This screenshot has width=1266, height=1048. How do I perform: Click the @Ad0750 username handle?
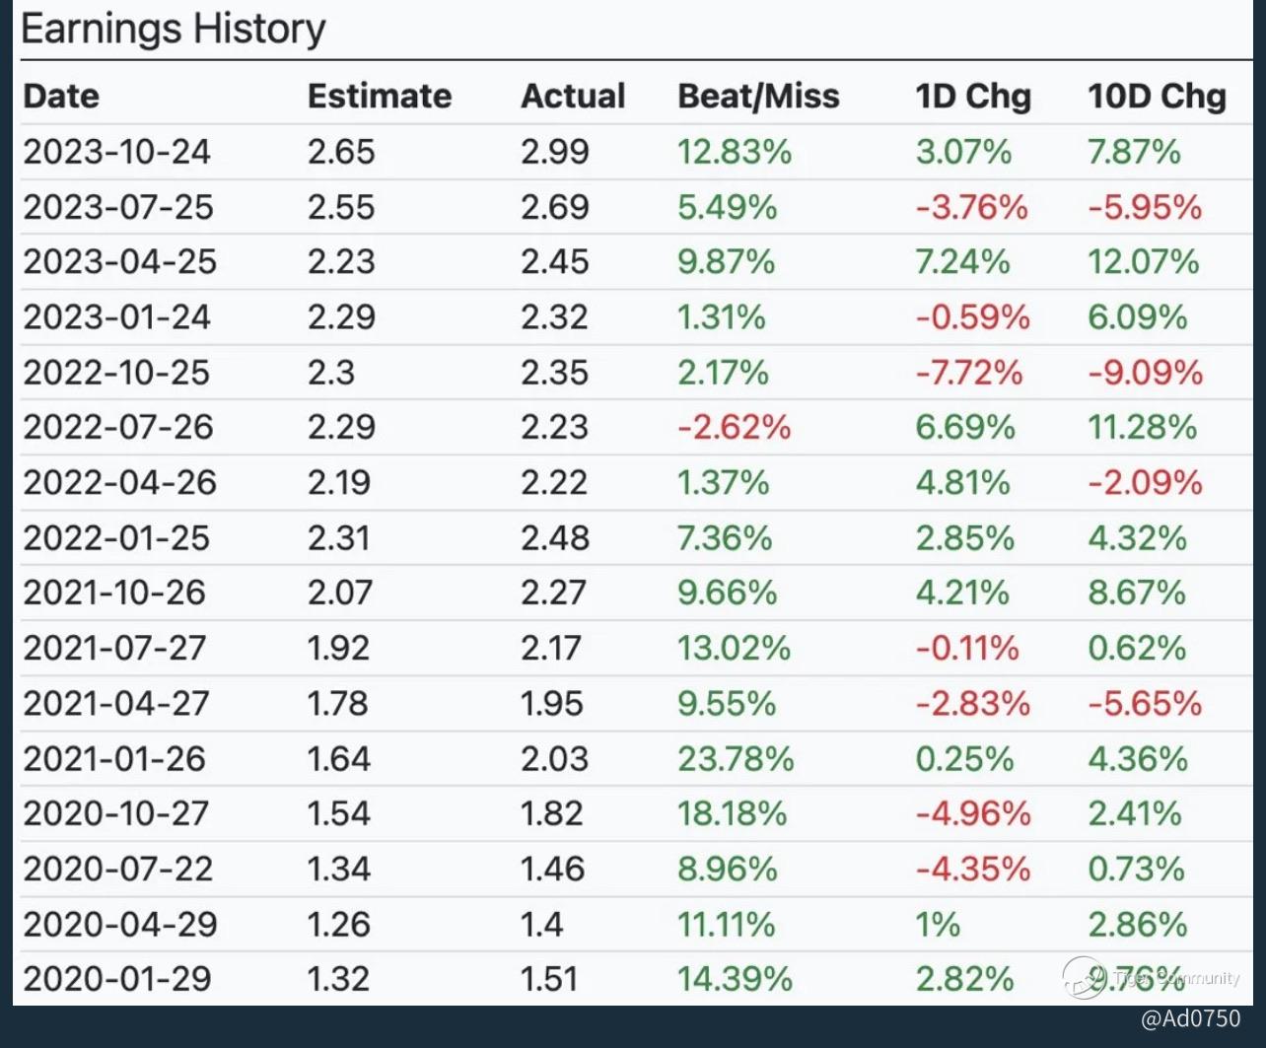point(1190,1018)
